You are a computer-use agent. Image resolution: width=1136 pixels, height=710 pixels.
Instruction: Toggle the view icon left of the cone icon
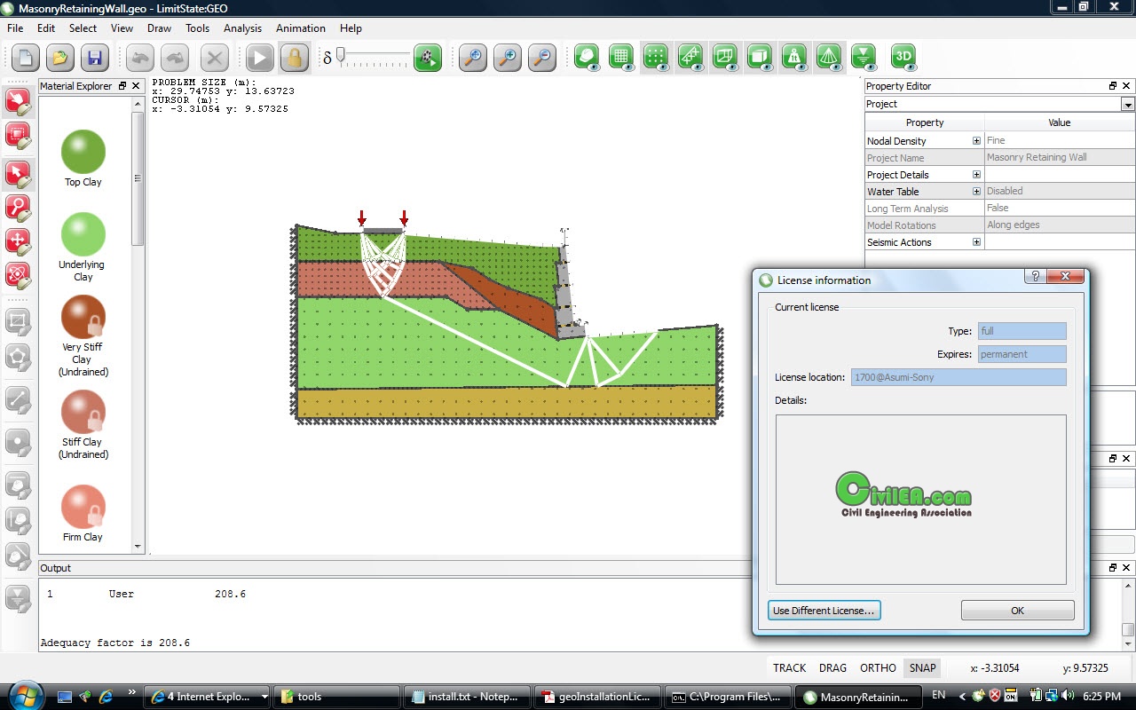pyautogui.click(x=794, y=58)
